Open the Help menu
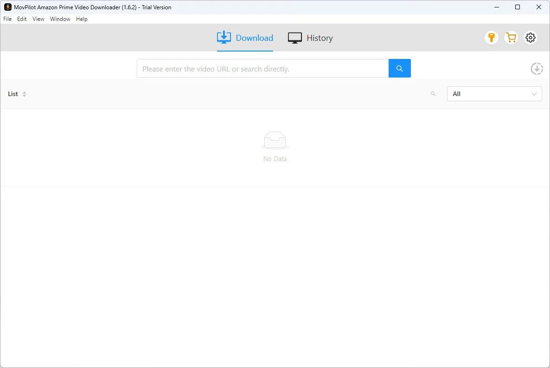The height and width of the screenshot is (368, 550). [82, 19]
